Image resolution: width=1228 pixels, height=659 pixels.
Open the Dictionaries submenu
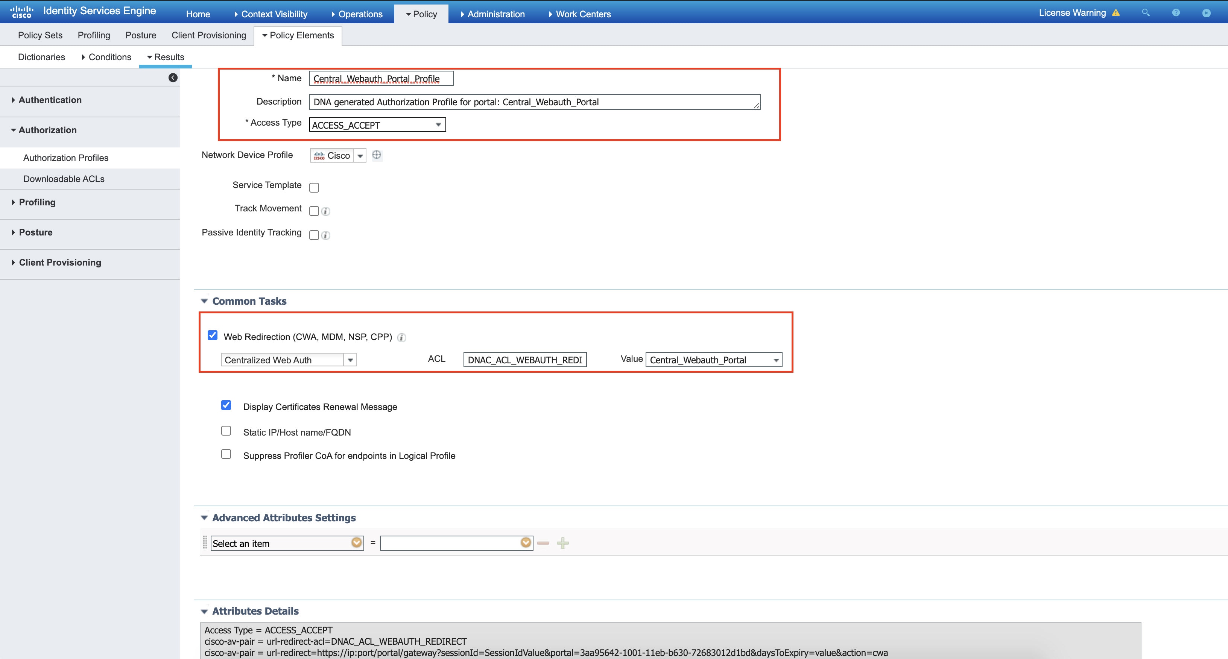41,57
